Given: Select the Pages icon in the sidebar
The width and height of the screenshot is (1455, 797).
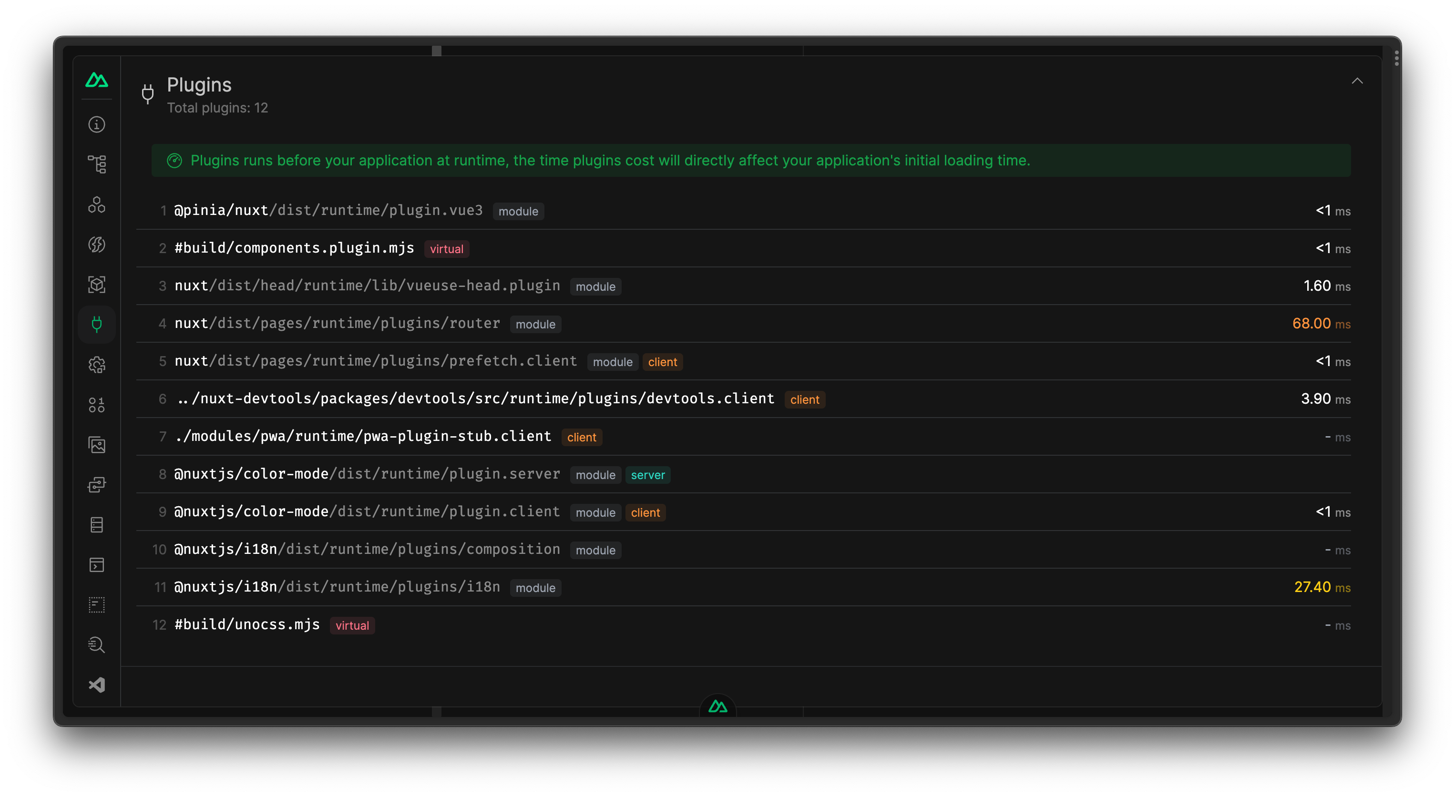Looking at the screenshot, I should click(97, 163).
